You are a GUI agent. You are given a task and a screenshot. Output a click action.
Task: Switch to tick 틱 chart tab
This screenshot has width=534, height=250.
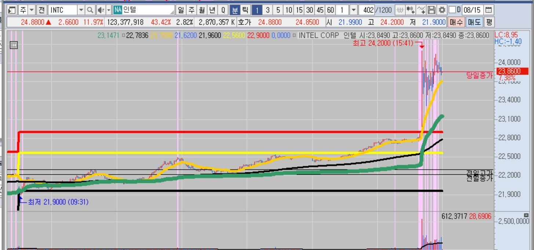[246, 10]
